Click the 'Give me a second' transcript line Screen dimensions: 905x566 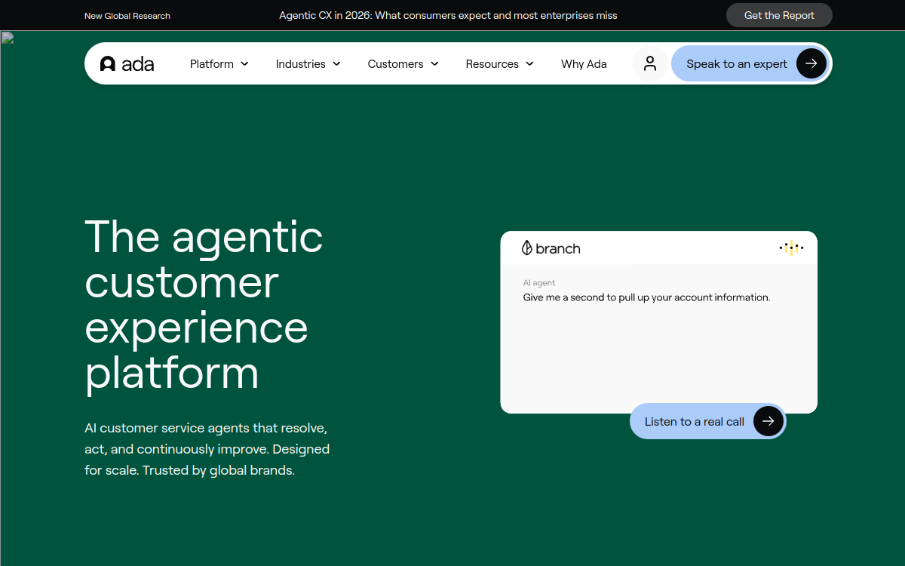tap(647, 297)
